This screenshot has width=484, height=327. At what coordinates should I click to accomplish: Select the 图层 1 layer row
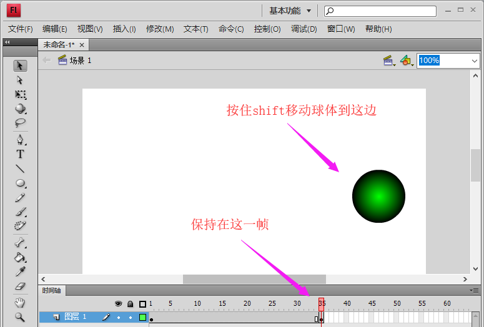(94, 317)
